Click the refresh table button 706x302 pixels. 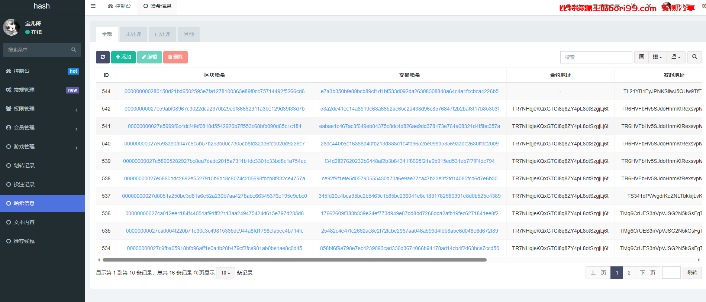(x=103, y=57)
